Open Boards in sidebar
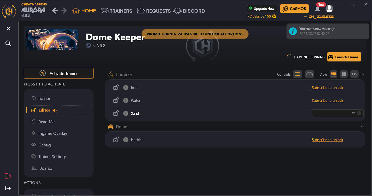The image size is (372, 196). pyautogui.click(x=59, y=168)
